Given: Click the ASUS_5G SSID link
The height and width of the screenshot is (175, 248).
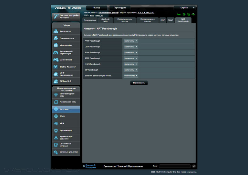Looking at the screenshot, I should tap(99, 15).
